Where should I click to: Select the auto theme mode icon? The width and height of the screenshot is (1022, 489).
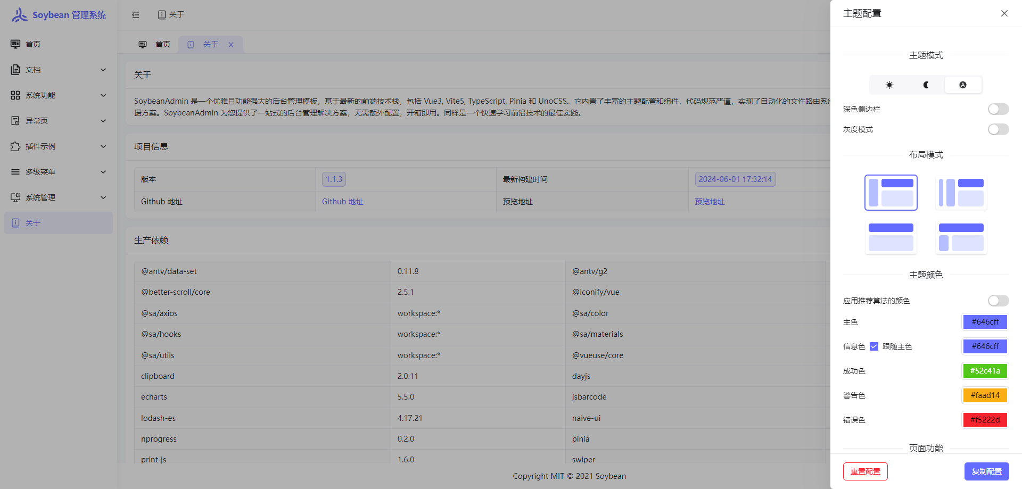click(x=962, y=85)
